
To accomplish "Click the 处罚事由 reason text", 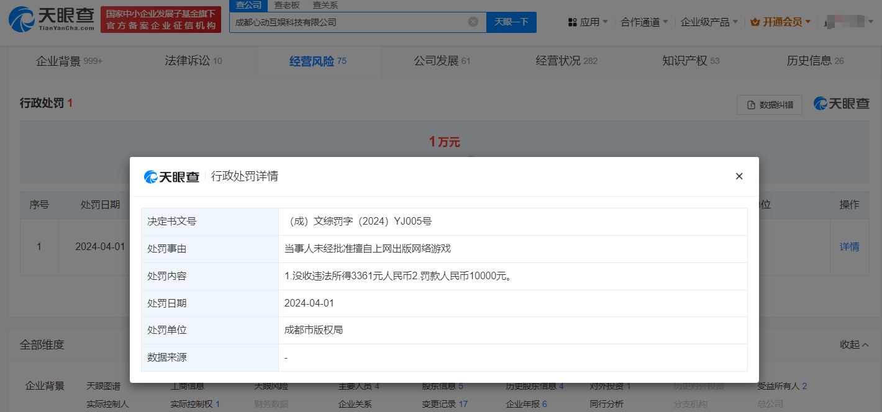I will pyautogui.click(x=368, y=248).
